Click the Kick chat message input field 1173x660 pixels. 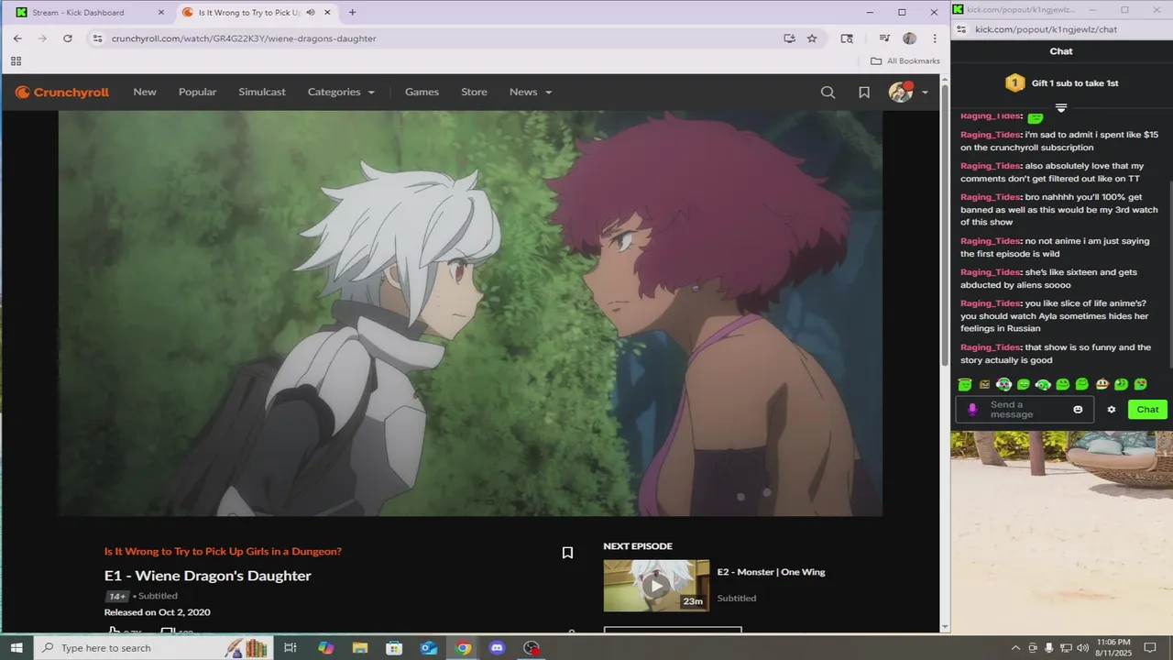[x=1026, y=410]
